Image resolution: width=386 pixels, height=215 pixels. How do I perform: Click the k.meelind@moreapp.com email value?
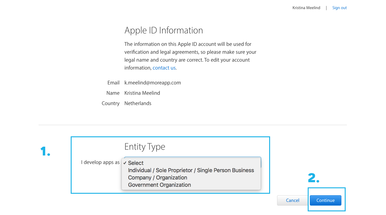(153, 83)
